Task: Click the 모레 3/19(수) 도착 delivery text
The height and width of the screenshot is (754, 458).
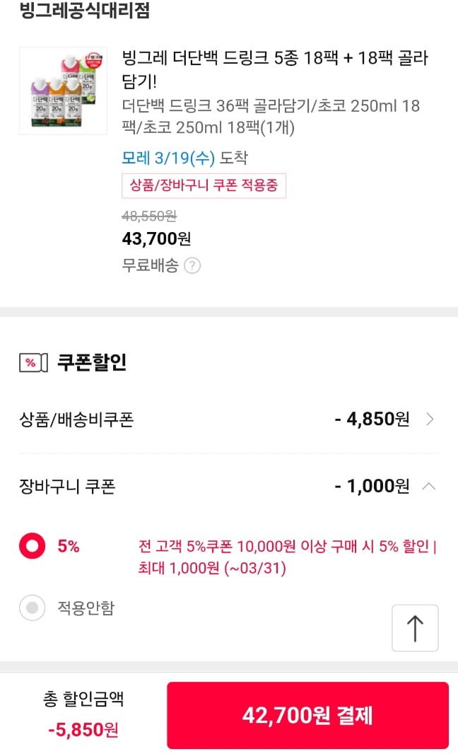Action: coord(184,158)
